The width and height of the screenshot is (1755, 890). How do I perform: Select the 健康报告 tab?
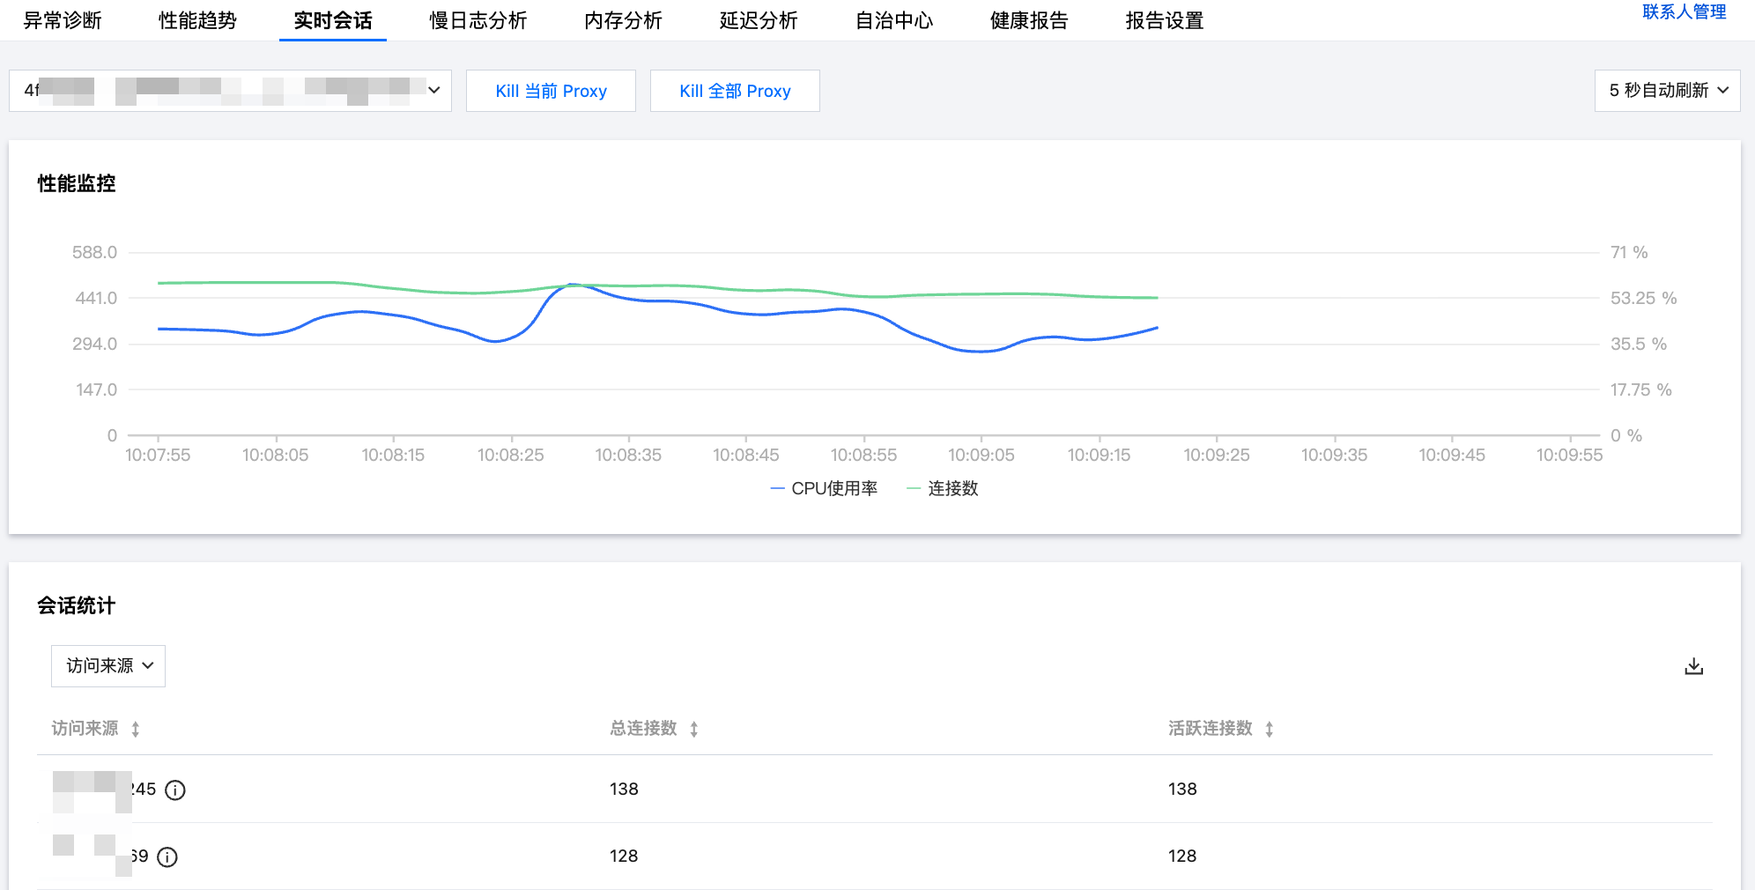point(1029,20)
